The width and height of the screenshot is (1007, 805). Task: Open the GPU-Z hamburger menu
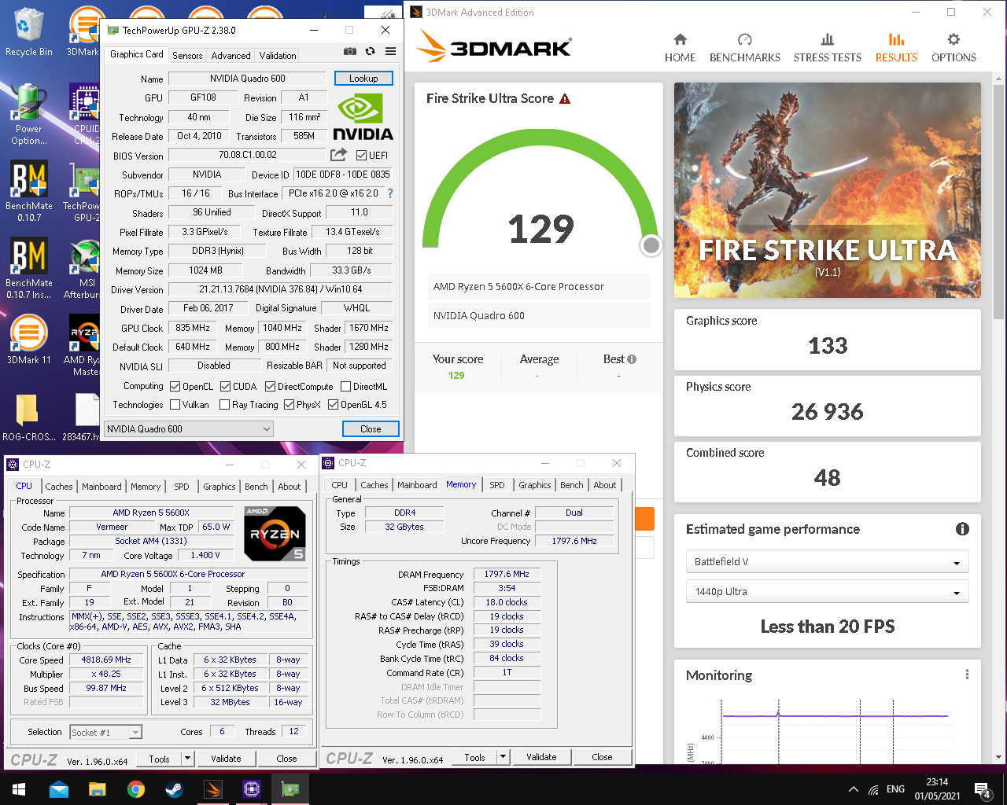390,52
